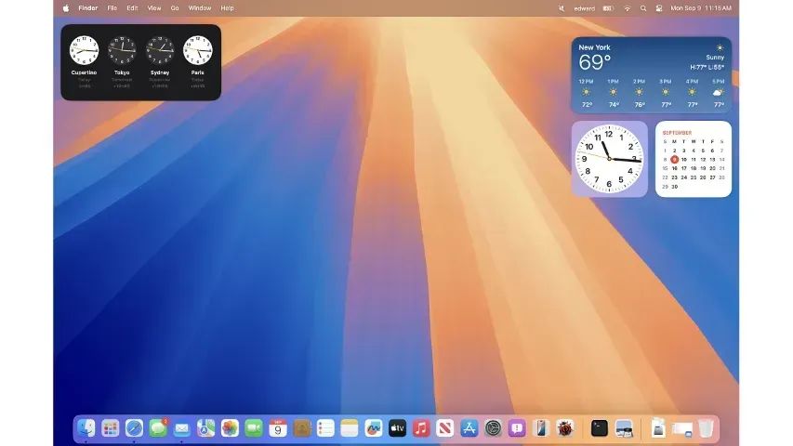Open Launchpad from the Dock
Viewport: 793px width, 446px height.
point(111,428)
